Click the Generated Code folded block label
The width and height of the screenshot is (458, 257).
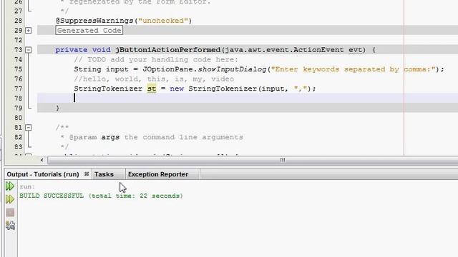coord(89,30)
